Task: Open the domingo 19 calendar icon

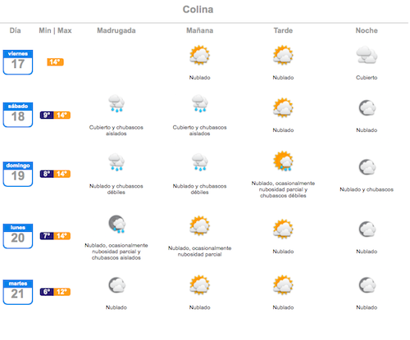Action: (x=18, y=174)
